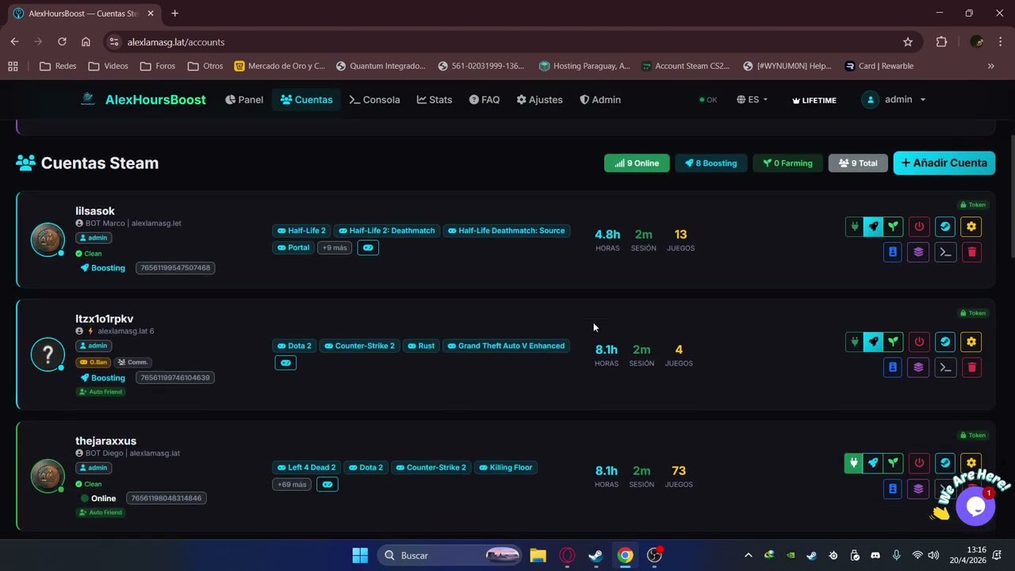Click blue ID card icon for thejaraxxus

pyautogui.click(x=893, y=489)
